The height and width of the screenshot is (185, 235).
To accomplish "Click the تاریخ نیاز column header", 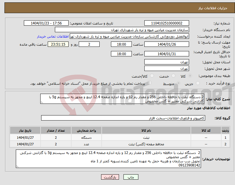I will 25,130.
